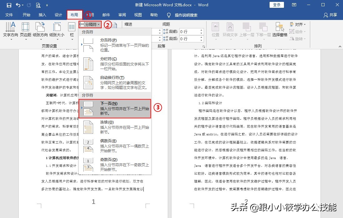Screen dimensions: 343x218
Task: Save the document via quick access save icon
Action: point(9,5)
